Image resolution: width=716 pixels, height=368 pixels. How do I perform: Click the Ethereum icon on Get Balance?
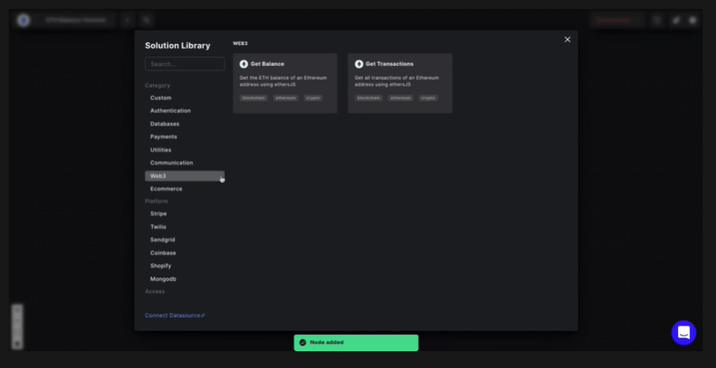point(244,64)
